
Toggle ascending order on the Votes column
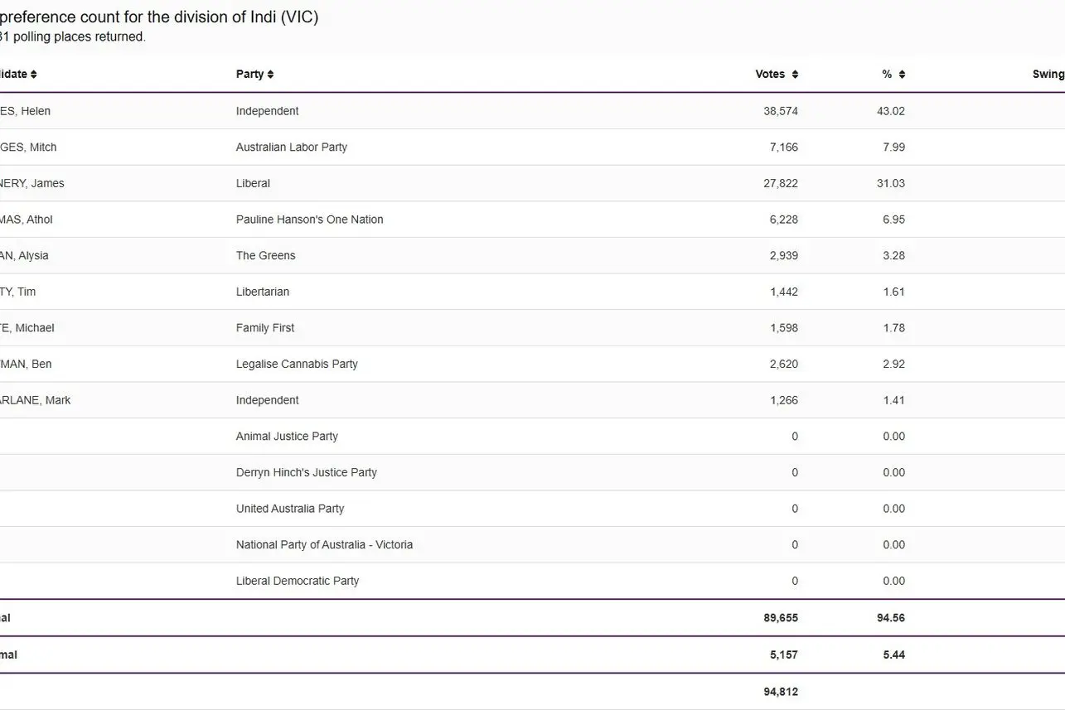coord(793,74)
